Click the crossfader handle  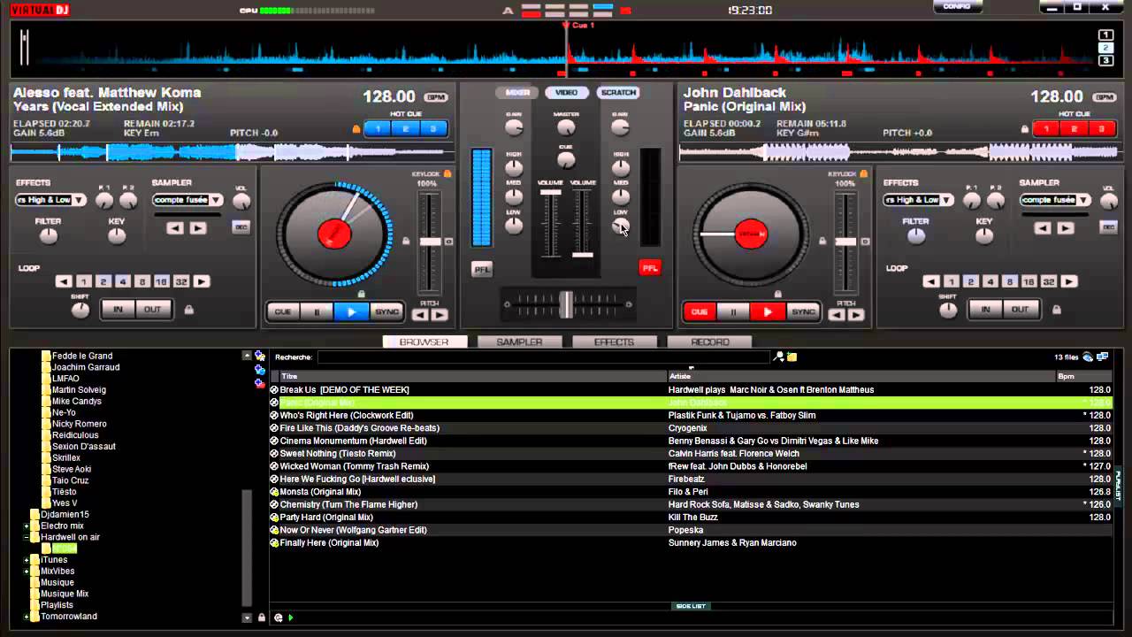(x=566, y=304)
